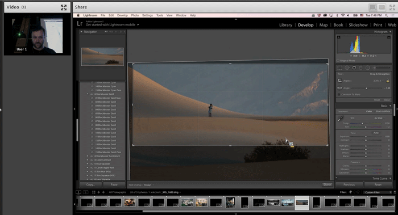Expand the Share pod to fullscreen
Viewport: 398px width, 215px height.
[x=392, y=7]
